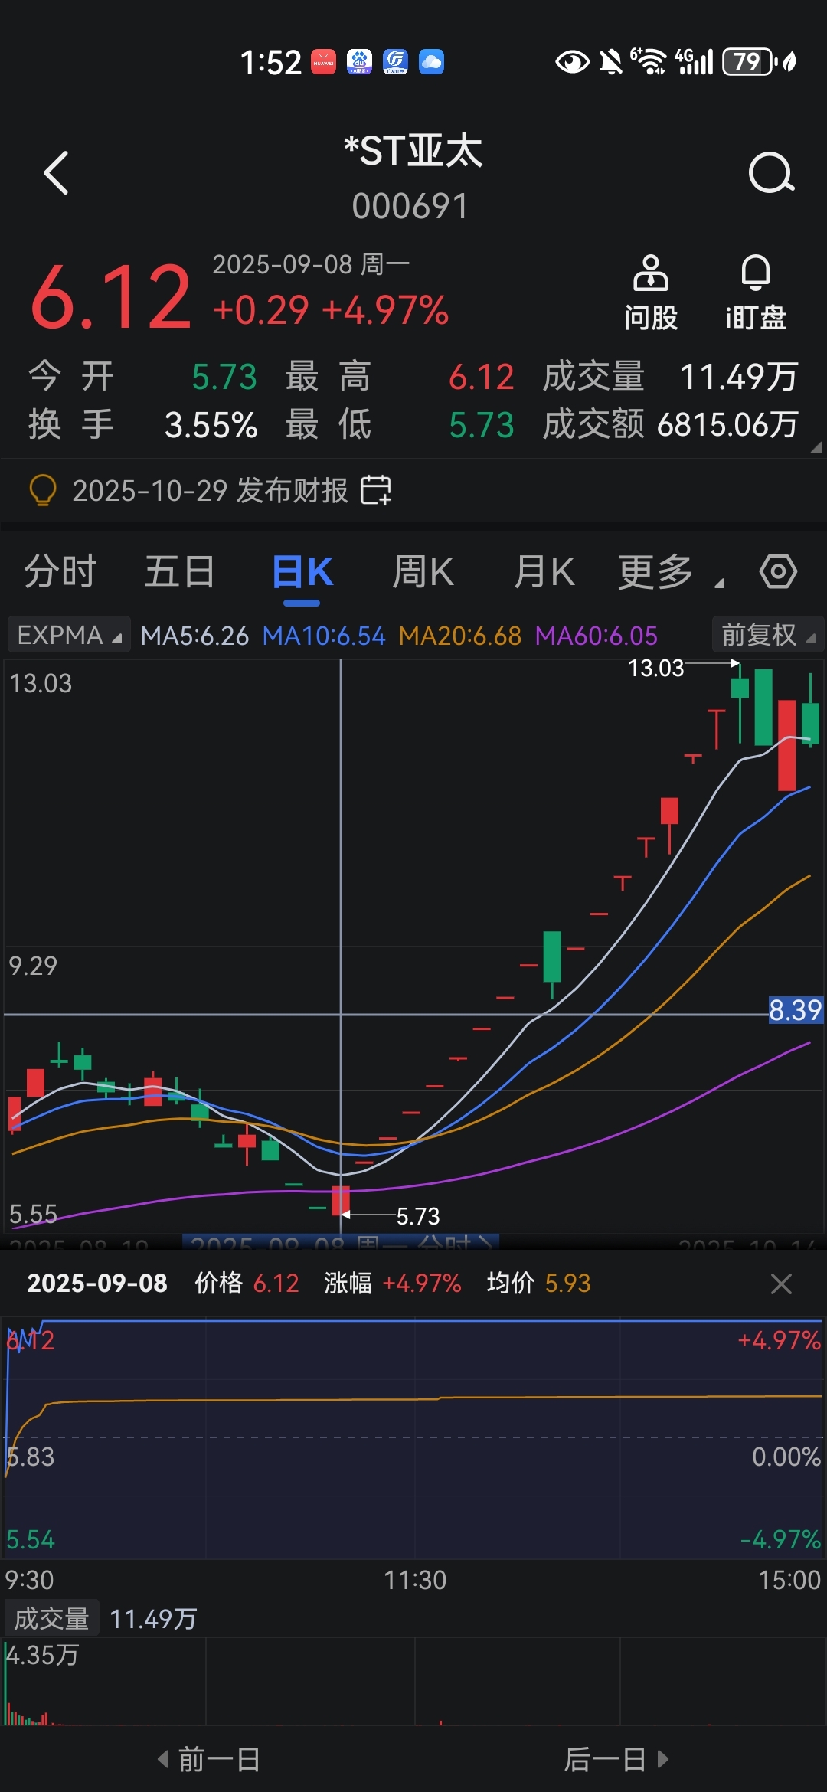Expand the 更多 period menu
827x1792 pixels.
coord(671,571)
